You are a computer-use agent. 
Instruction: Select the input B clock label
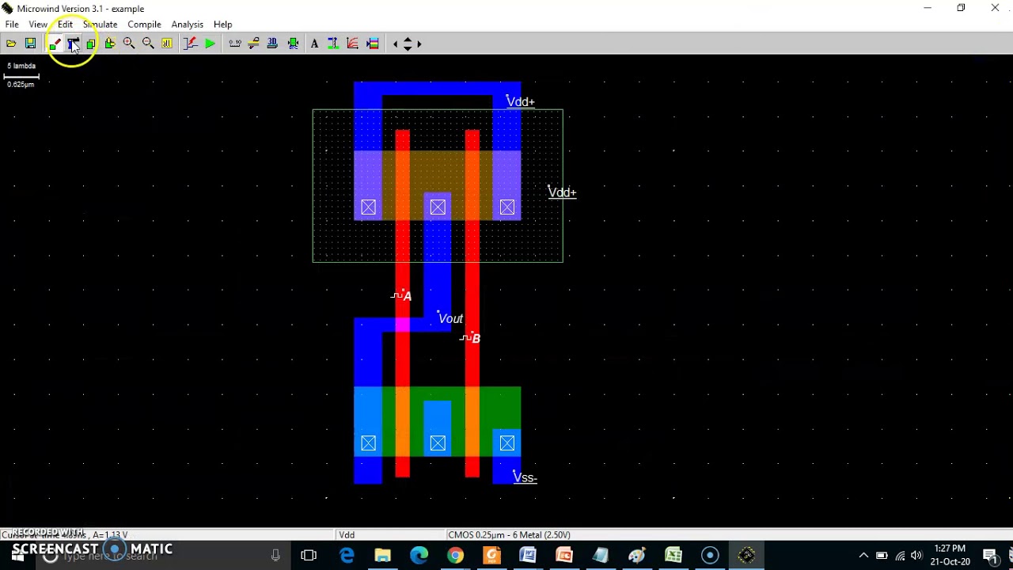471,338
